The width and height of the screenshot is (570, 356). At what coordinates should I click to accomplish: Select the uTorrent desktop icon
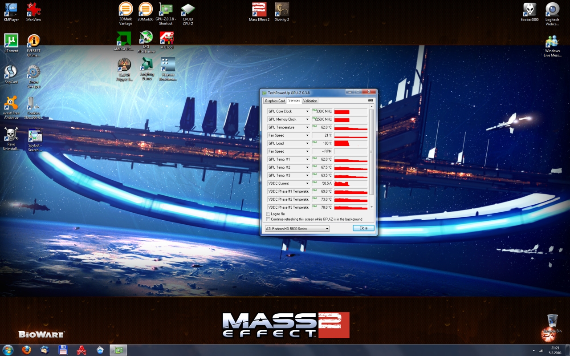point(11,43)
